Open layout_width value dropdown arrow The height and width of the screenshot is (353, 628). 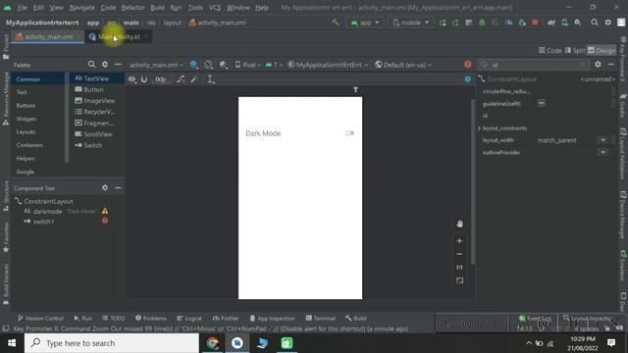[x=602, y=140]
